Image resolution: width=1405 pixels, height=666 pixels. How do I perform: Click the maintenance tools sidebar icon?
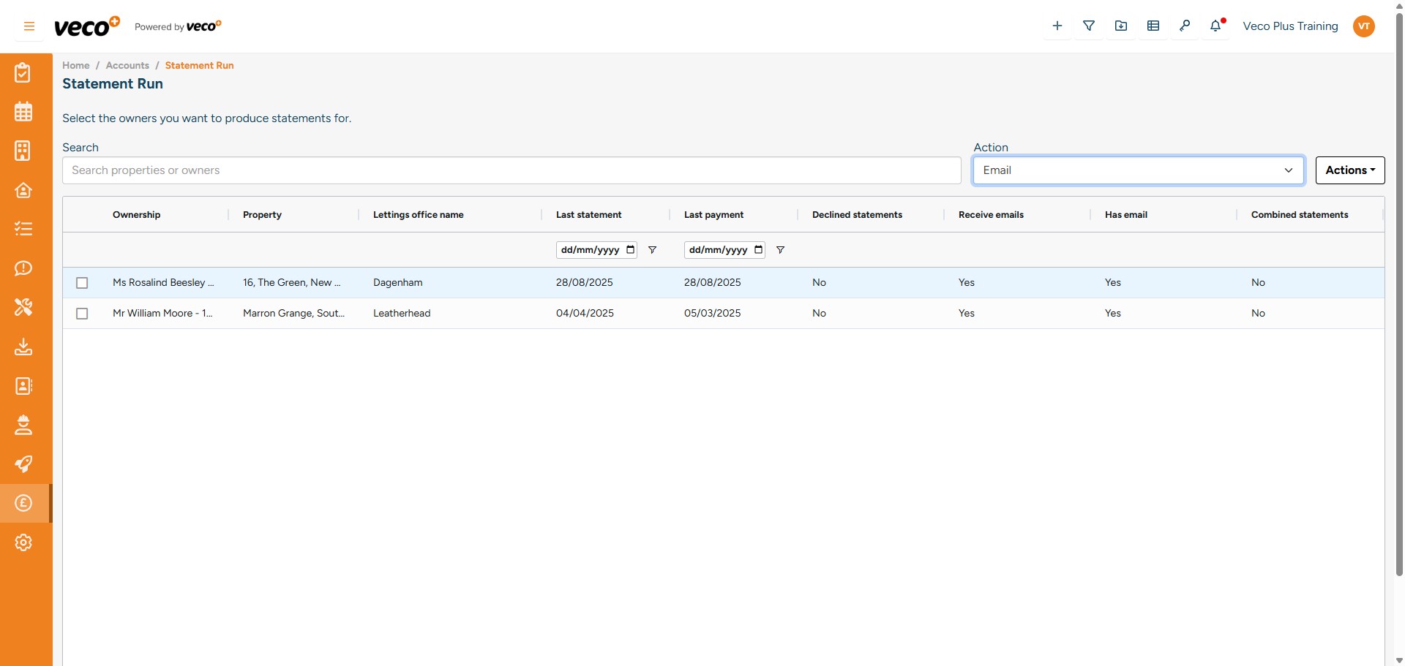(23, 307)
